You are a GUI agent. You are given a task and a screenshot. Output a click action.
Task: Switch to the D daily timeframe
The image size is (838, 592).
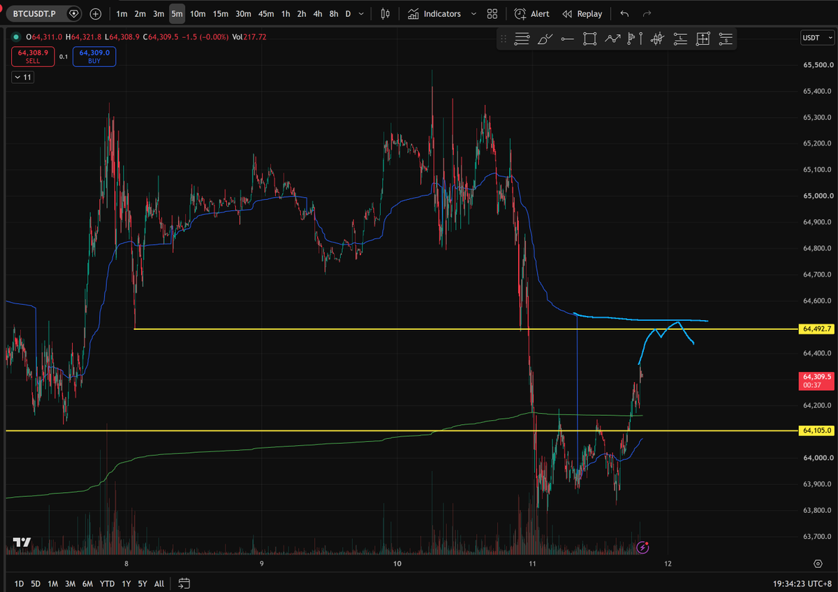348,14
